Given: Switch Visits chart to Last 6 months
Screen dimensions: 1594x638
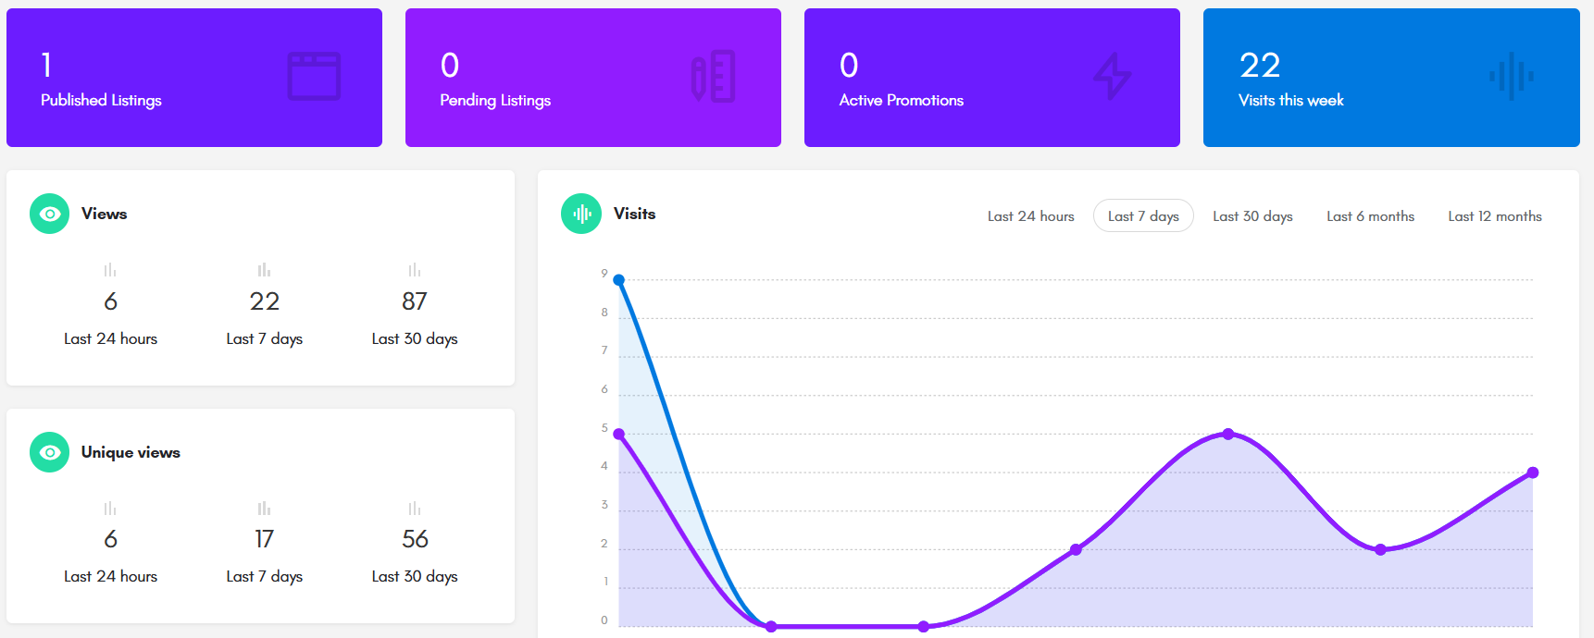Looking at the screenshot, I should tap(1370, 216).
